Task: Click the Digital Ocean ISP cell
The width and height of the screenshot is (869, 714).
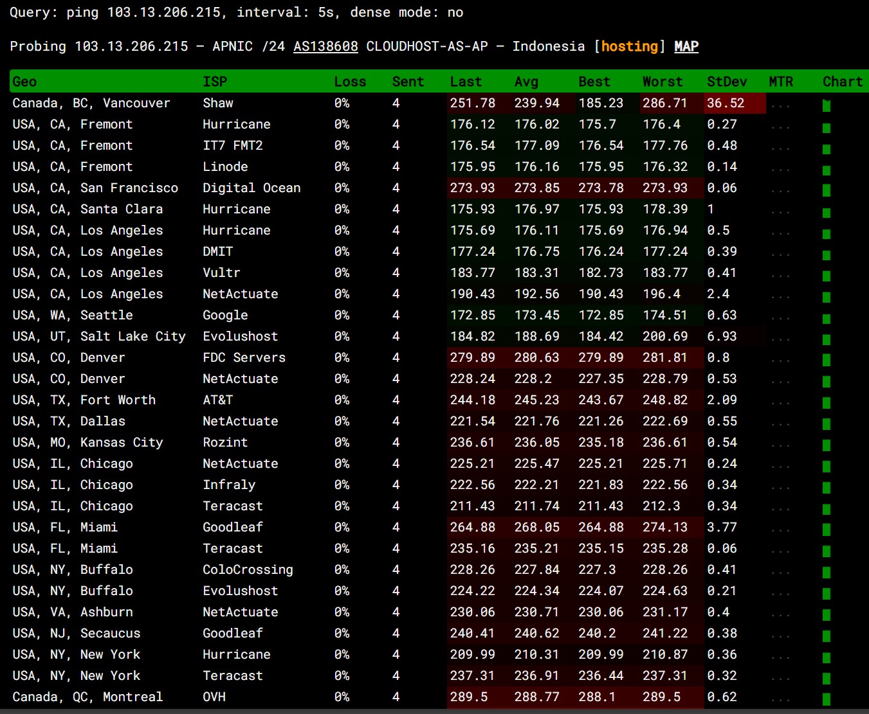Action: point(252,188)
